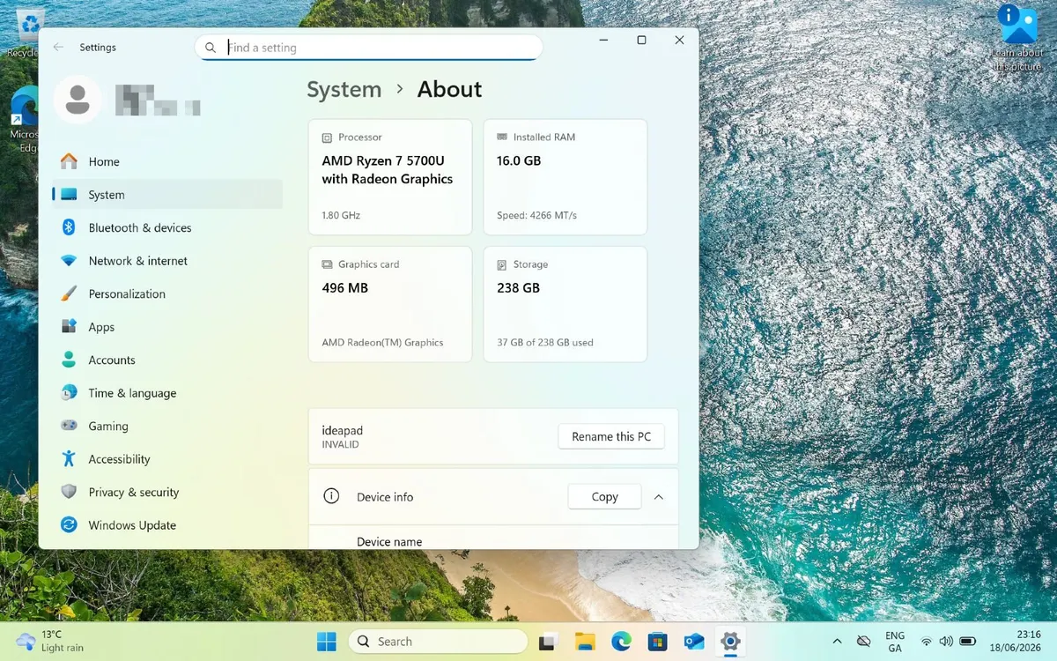This screenshot has width=1057, height=661.
Task: Click the Gaming controller icon
Action: (69, 426)
